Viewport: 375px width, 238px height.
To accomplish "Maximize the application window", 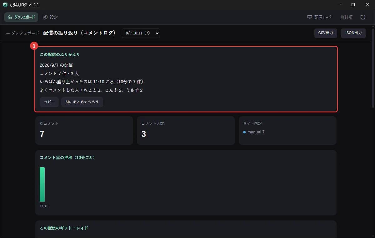I will click(353, 5).
